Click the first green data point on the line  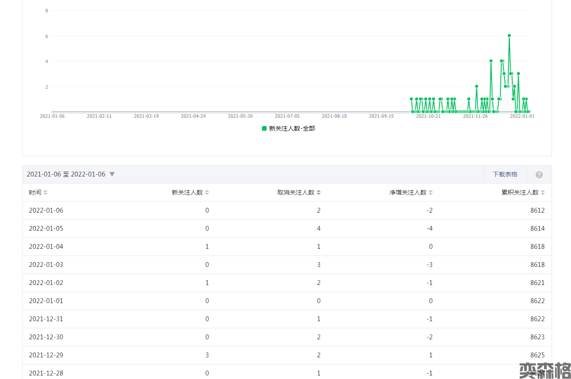(411, 99)
